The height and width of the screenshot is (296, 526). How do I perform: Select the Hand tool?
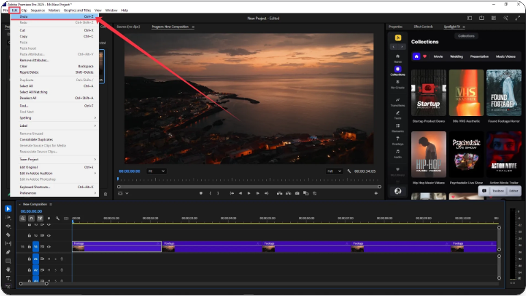[x=8, y=269]
